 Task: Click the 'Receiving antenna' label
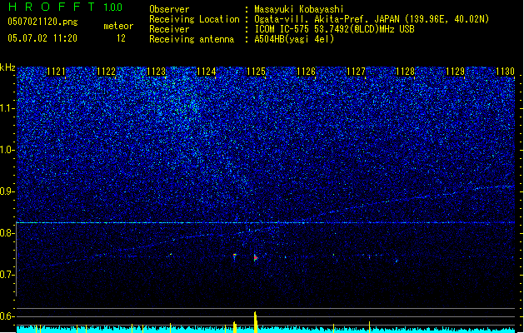pyautogui.click(x=192, y=39)
